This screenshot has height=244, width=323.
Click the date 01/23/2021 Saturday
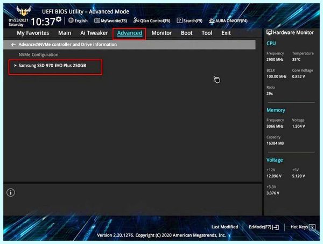pos(18,22)
